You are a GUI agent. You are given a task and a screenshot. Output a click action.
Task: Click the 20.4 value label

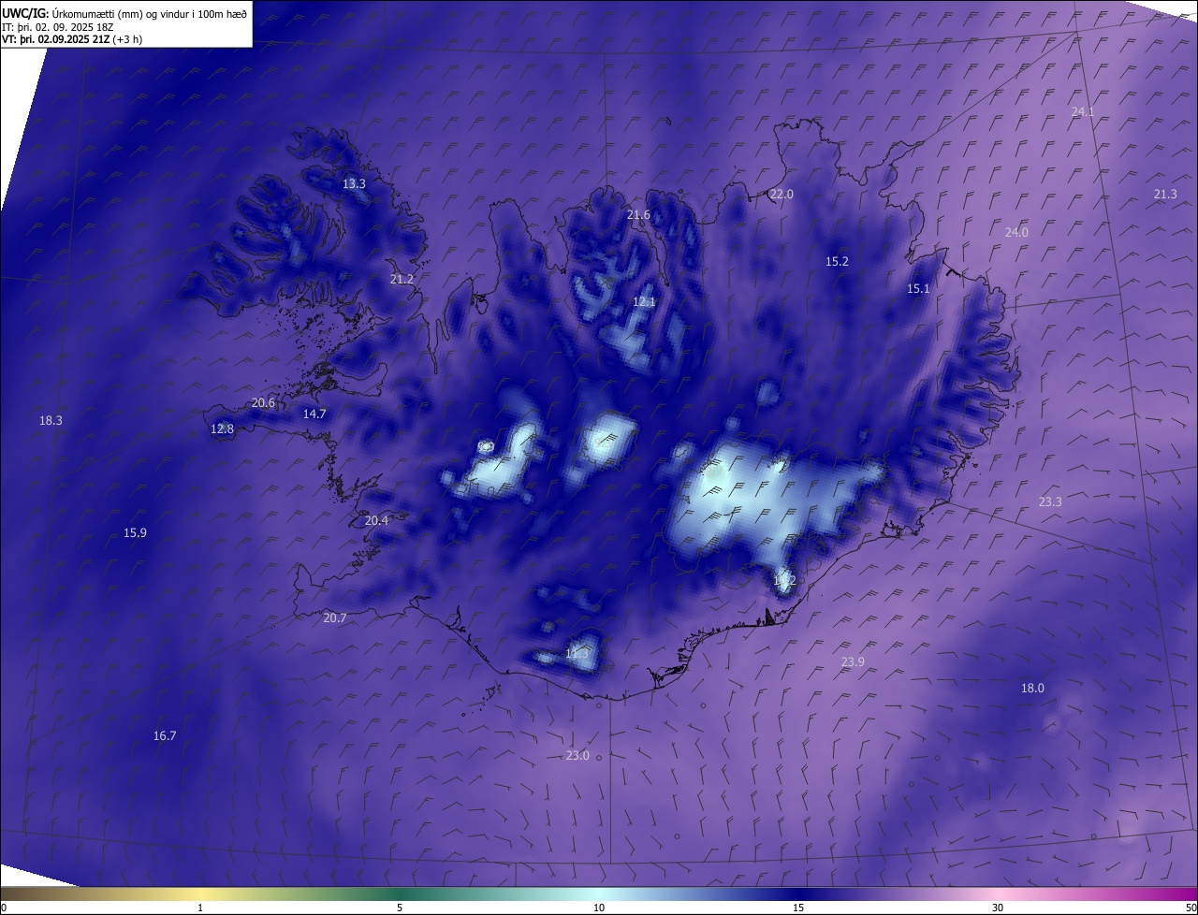point(376,520)
